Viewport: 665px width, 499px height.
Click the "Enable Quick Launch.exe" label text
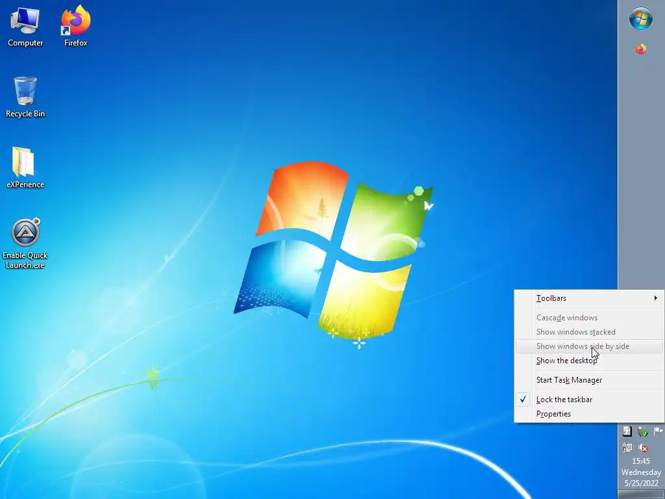(x=25, y=260)
